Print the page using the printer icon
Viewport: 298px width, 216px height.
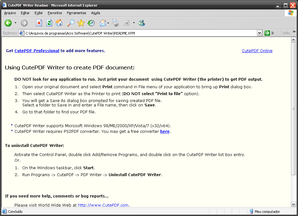(x=115, y=23)
